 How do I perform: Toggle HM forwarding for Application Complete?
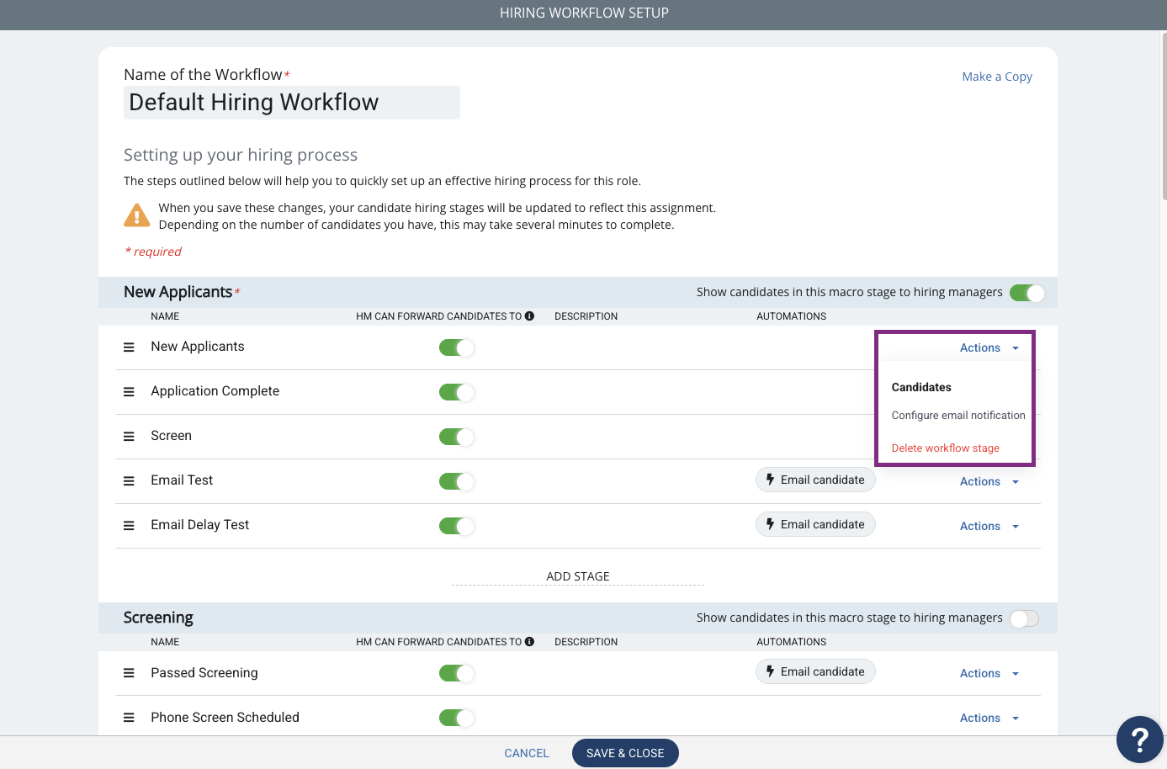coord(457,392)
